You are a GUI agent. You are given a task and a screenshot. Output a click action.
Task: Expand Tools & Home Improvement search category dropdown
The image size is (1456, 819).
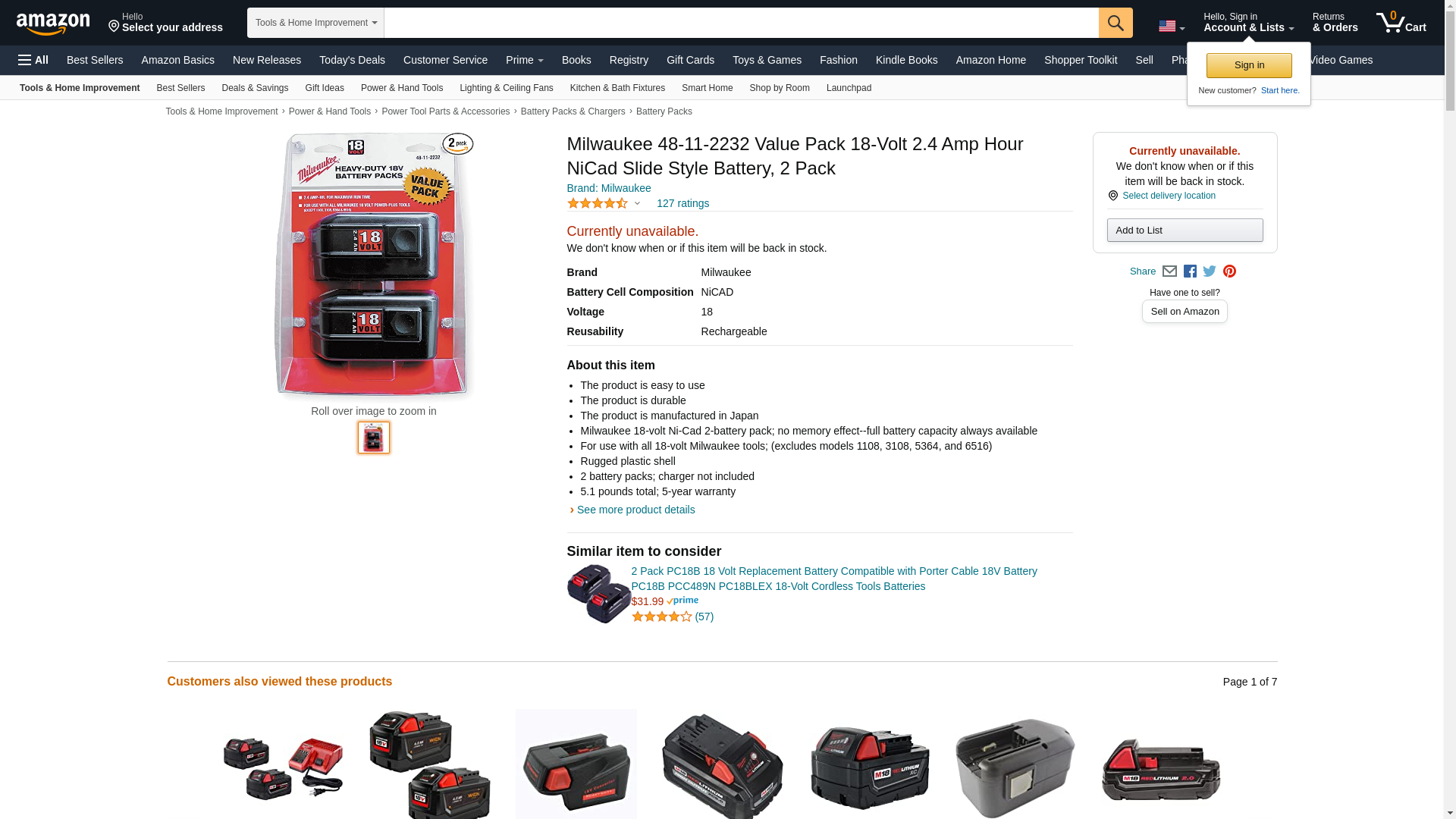tap(315, 23)
